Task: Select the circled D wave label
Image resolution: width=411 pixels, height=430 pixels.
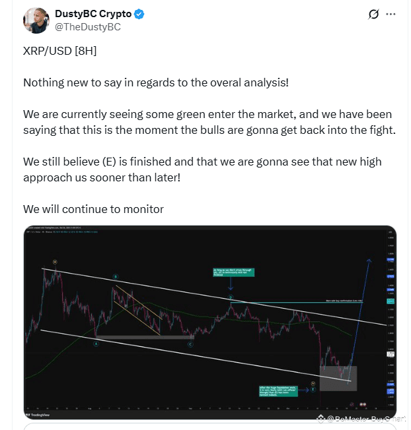Action: coord(231,297)
